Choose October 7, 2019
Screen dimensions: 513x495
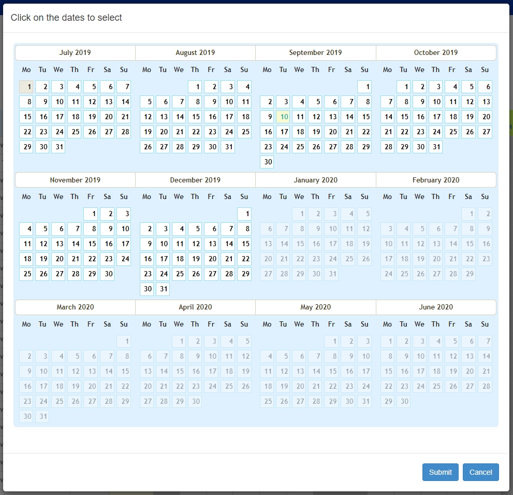pos(387,102)
